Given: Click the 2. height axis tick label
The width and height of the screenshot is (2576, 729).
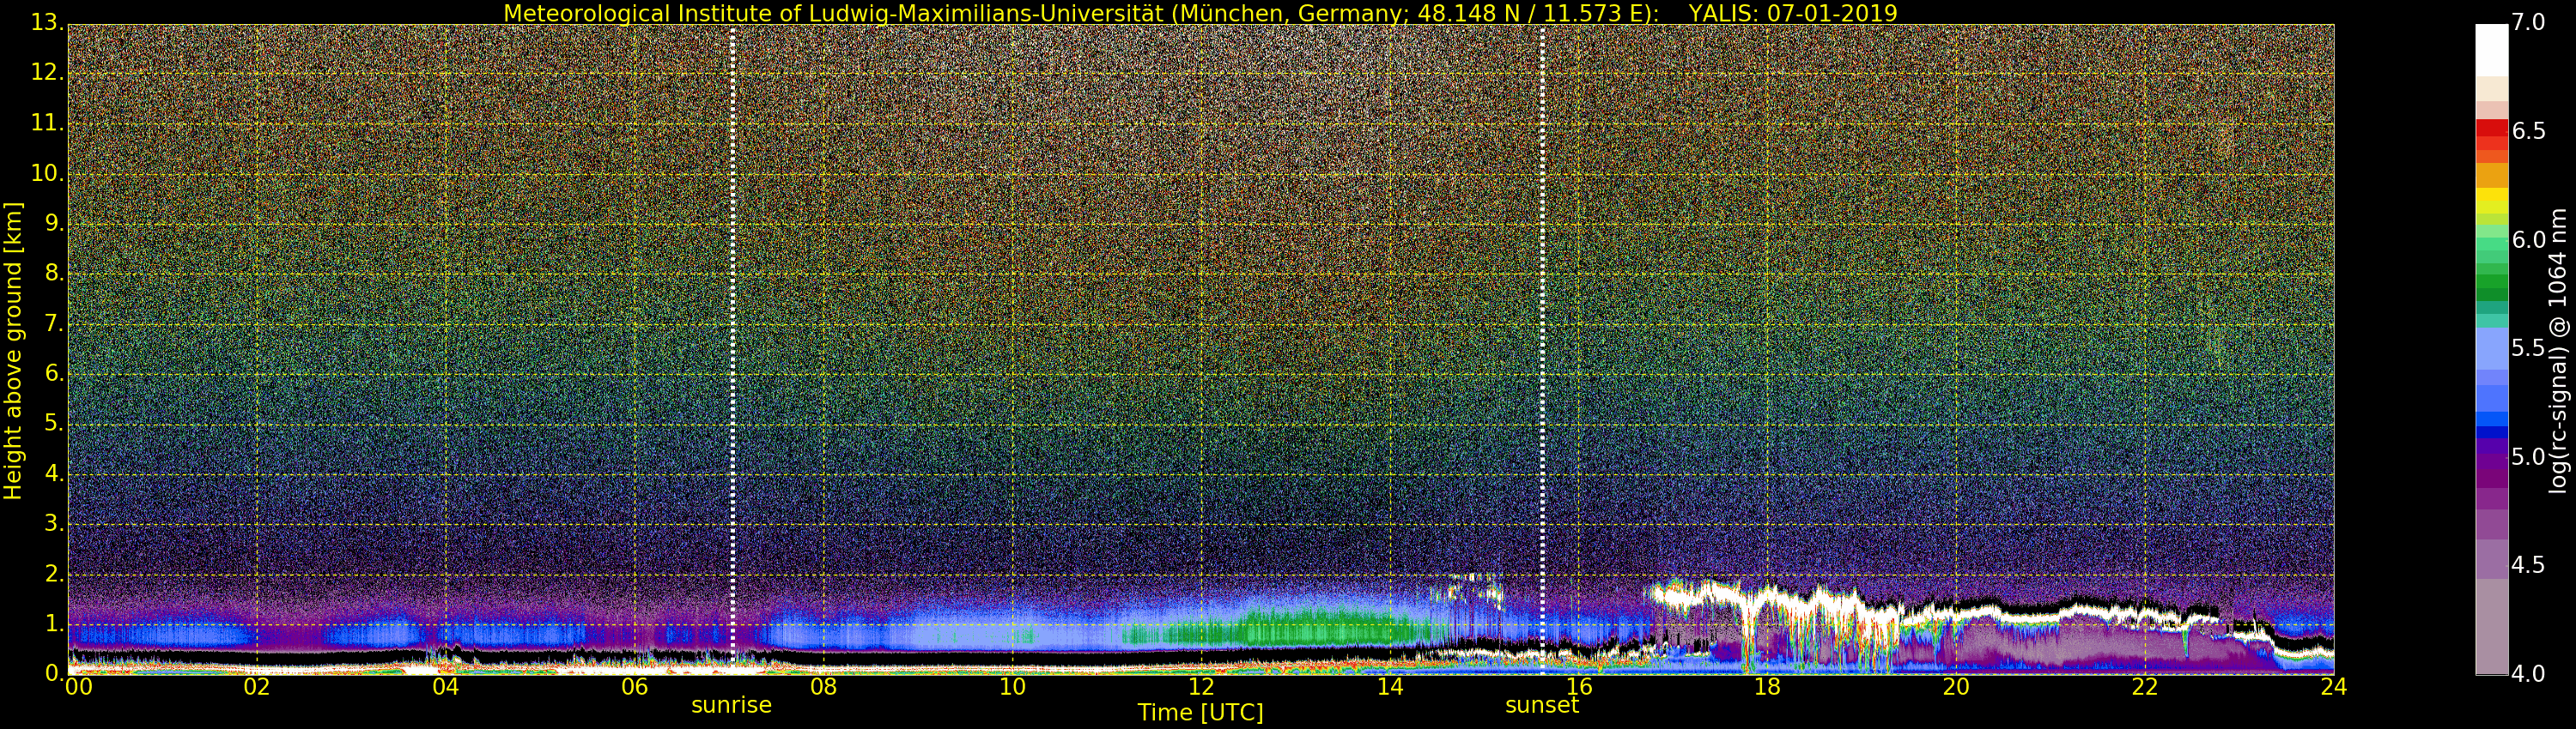Looking at the screenshot, I should pyautogui.click(x=54, y=573).
